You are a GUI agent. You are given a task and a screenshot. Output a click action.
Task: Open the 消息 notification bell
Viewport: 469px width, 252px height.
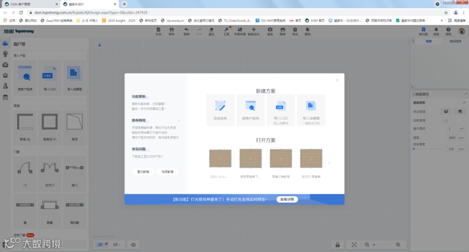coord(436,31)
